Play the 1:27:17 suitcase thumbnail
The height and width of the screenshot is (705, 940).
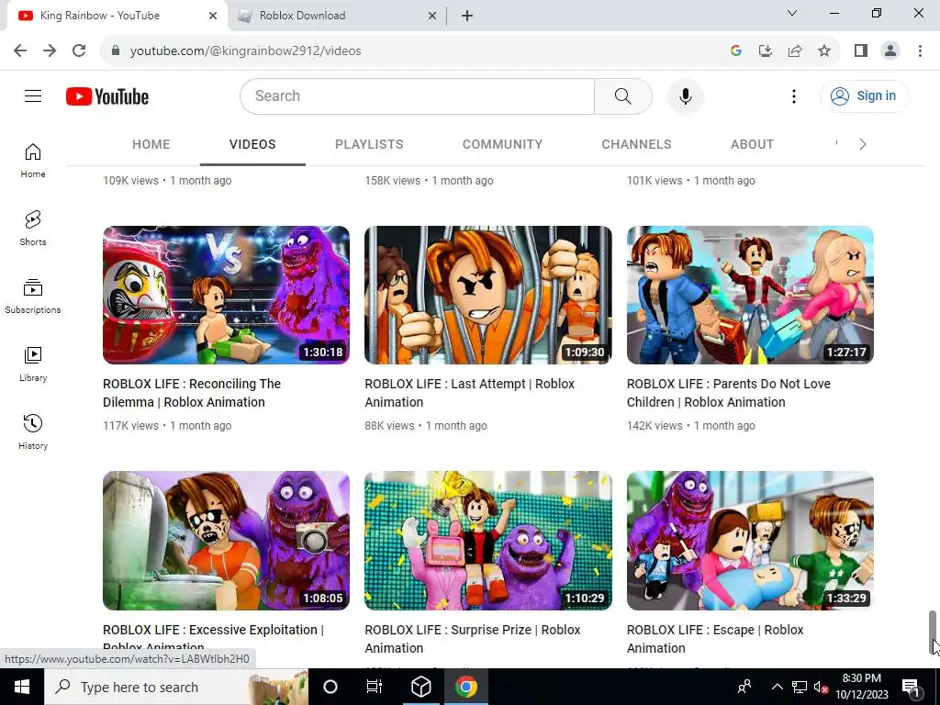coord(750,295)
